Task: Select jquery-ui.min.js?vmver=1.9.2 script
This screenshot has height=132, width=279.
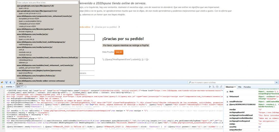Action: pos(30,13)
